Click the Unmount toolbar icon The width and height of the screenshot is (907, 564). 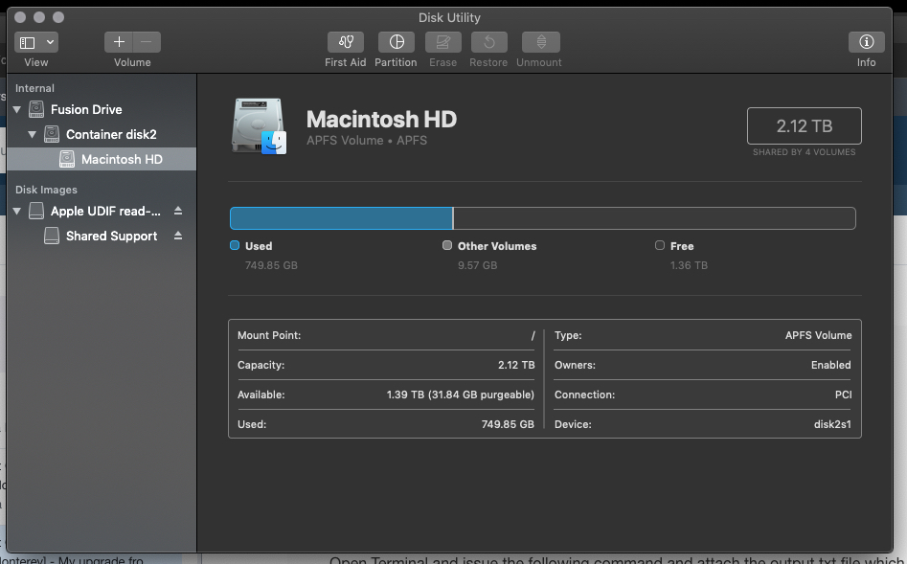pyautogui.click(x=541, y=42)
